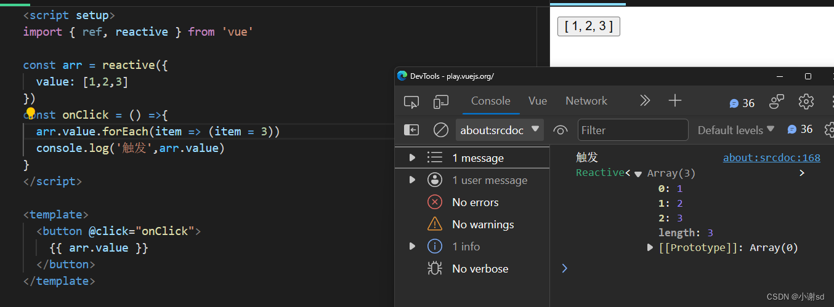Click the [ 1, 2, 3 ] preview button
The width and height of the screenshot is (834, 307).
click(588, 26)
